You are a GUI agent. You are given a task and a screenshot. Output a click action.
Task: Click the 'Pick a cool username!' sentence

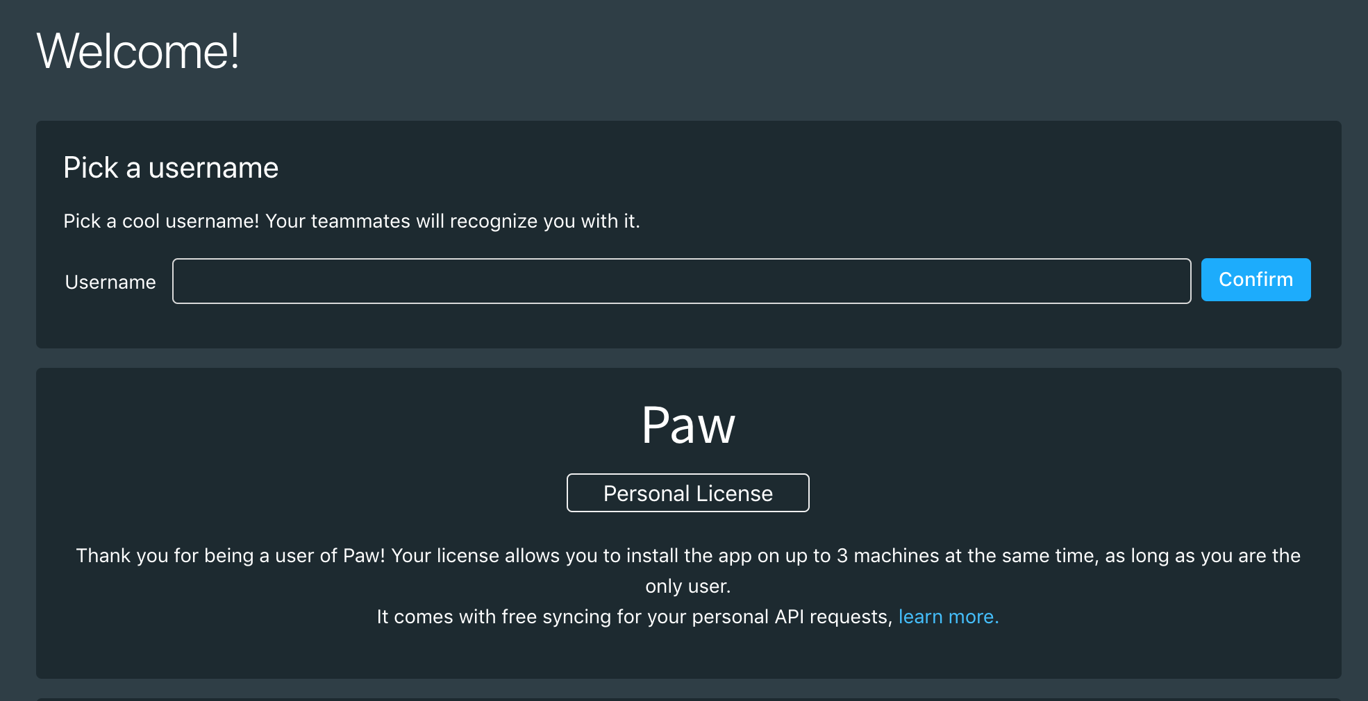[x=161, y=221]
